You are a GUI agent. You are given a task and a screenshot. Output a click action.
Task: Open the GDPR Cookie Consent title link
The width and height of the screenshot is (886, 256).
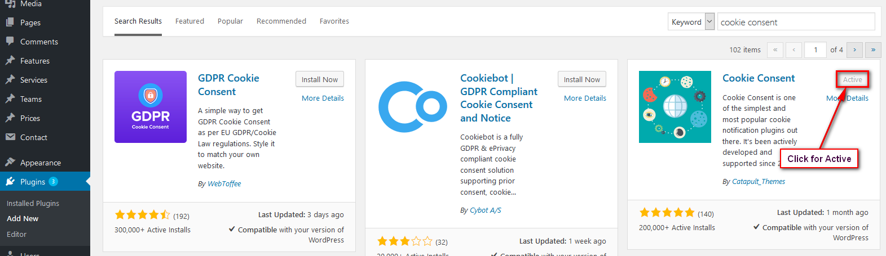(x=228, y=85)
